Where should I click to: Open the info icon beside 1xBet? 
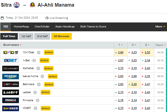point(34,60)
